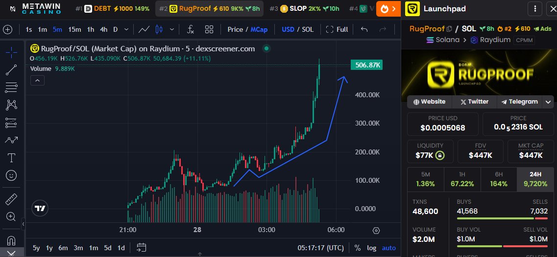Open the RugProof Twitter link
The image size is (557, 257).
click(474, 102)
